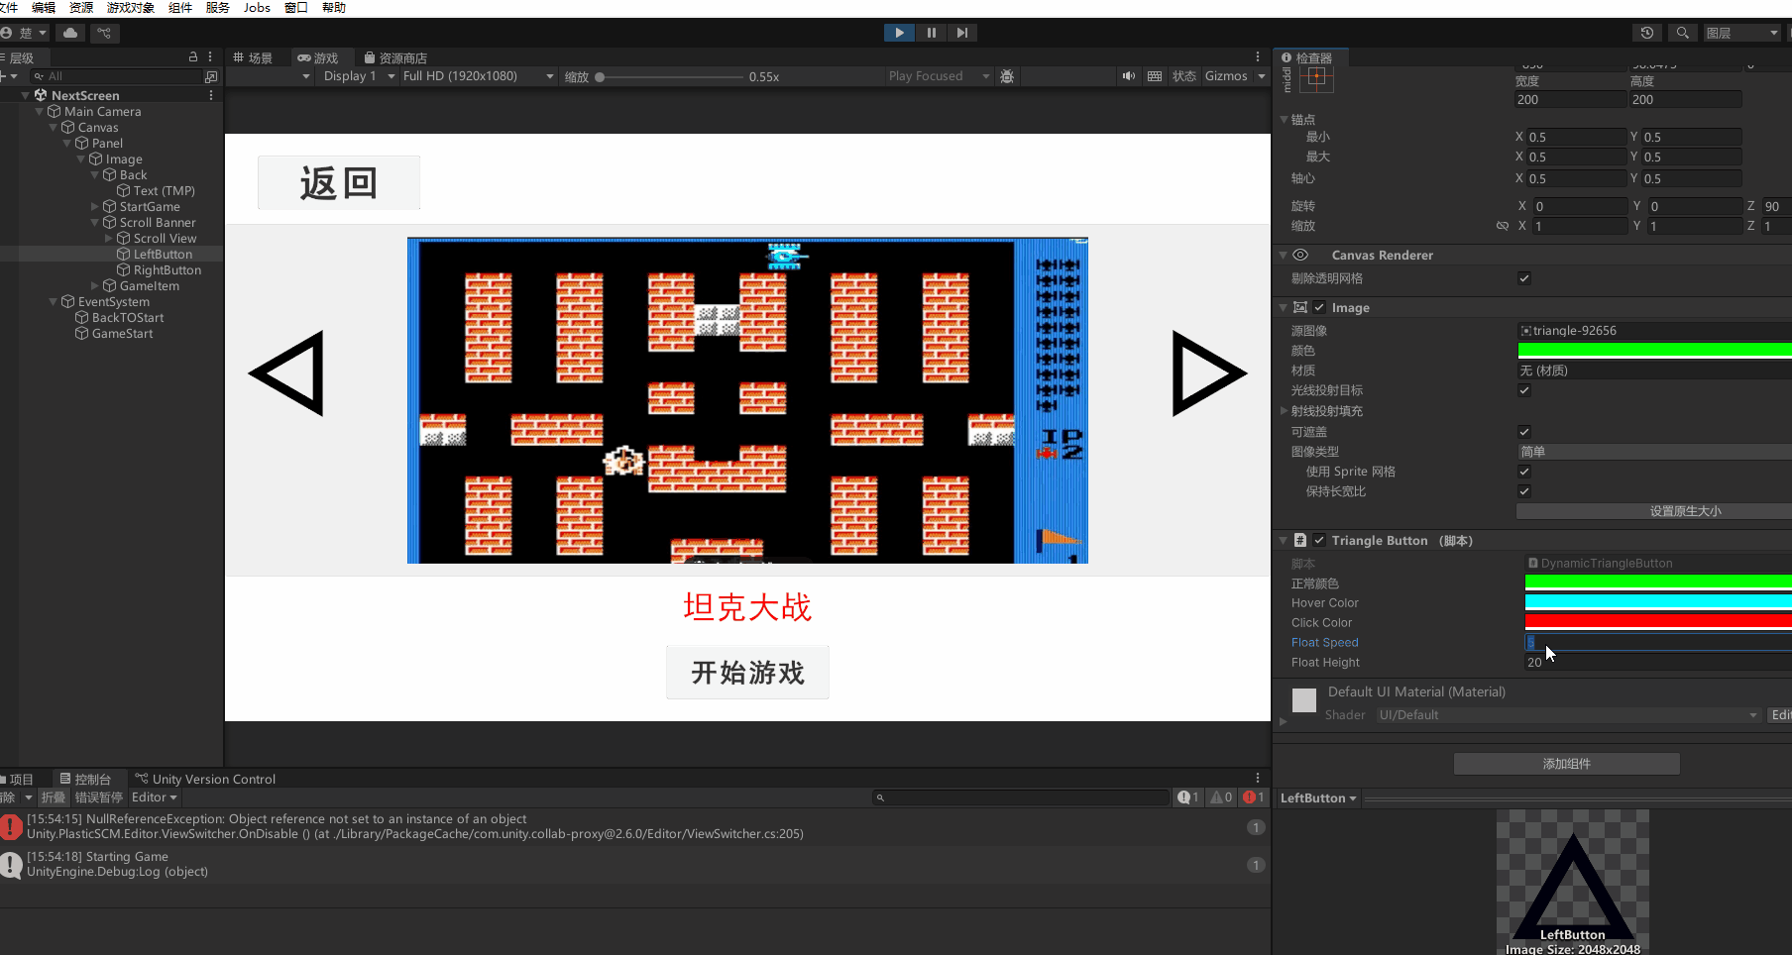
Task: Click the anchor preset icon in Rect Transform
Action: 1316,76
